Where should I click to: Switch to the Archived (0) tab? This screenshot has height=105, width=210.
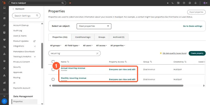(119, 37)
